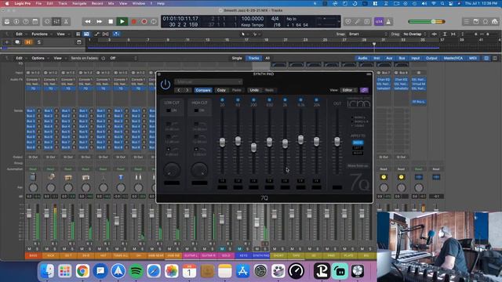Toggle the Editors scissors button
The width and height of the screenshot is (502, 282).
coord(66,22)
